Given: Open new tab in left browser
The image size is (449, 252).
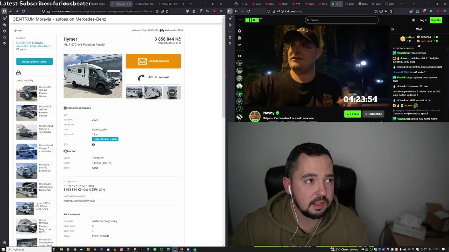Looking at the screenshot, I should (183, 4).
